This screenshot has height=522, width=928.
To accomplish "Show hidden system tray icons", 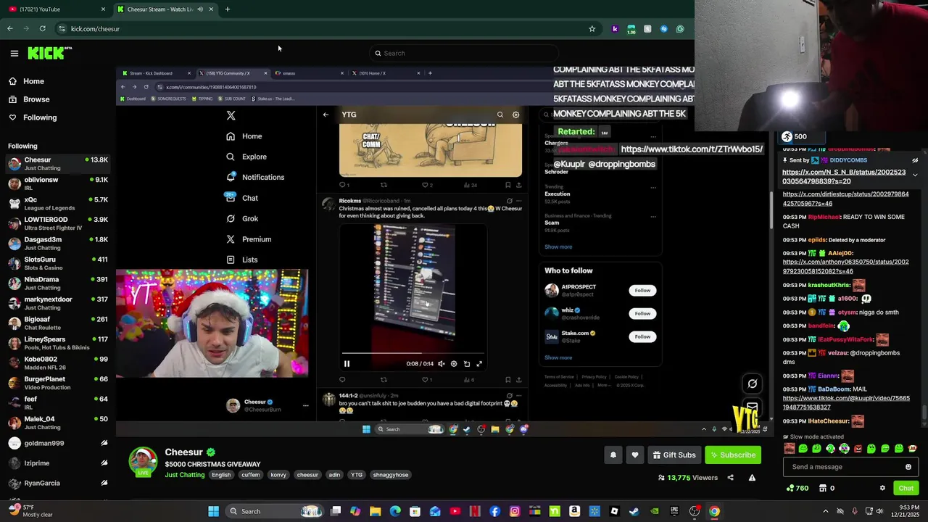I will tap(825, 511).
